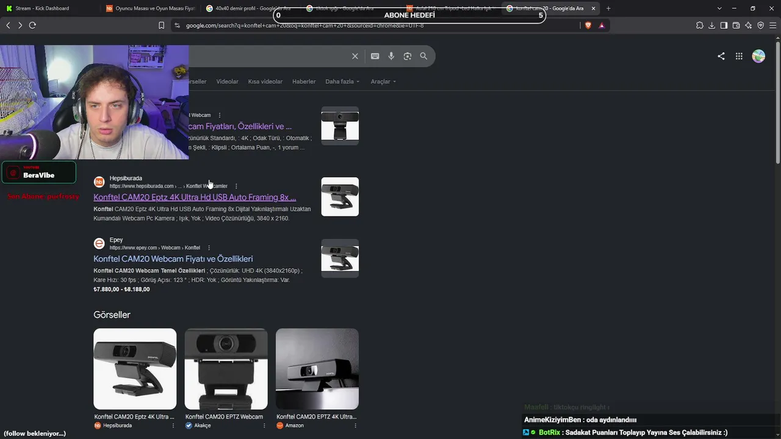Open the Epey result thumbnail image
The height and width of the screenshot is (439, 781).
pyautogui.click(x=340, y=258)
